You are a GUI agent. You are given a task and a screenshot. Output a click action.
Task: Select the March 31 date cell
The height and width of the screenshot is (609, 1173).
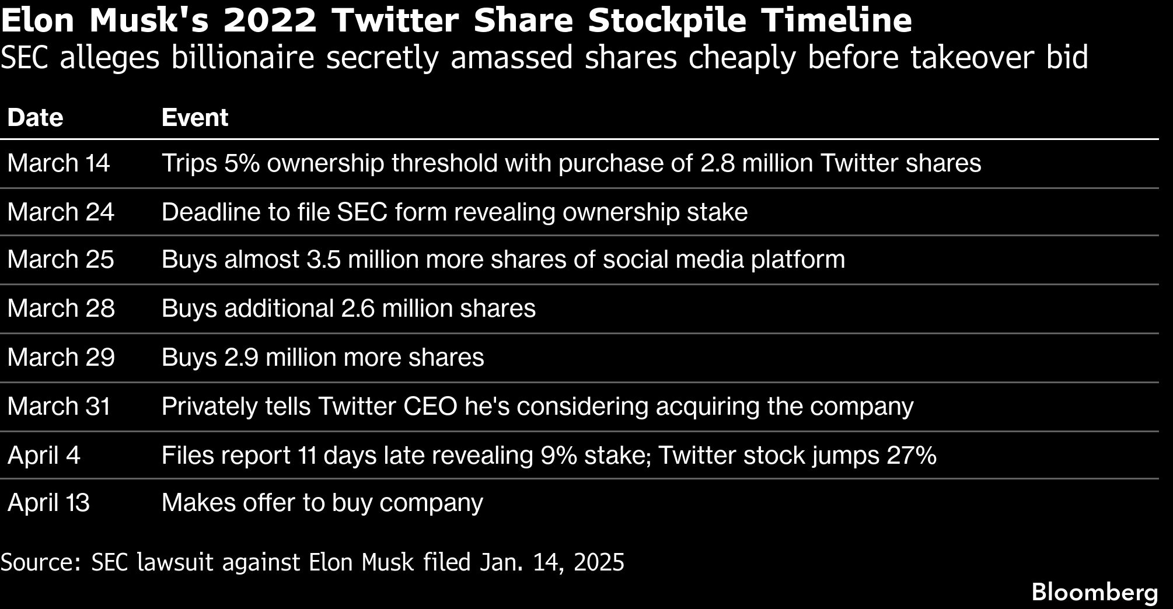point(59,407)
